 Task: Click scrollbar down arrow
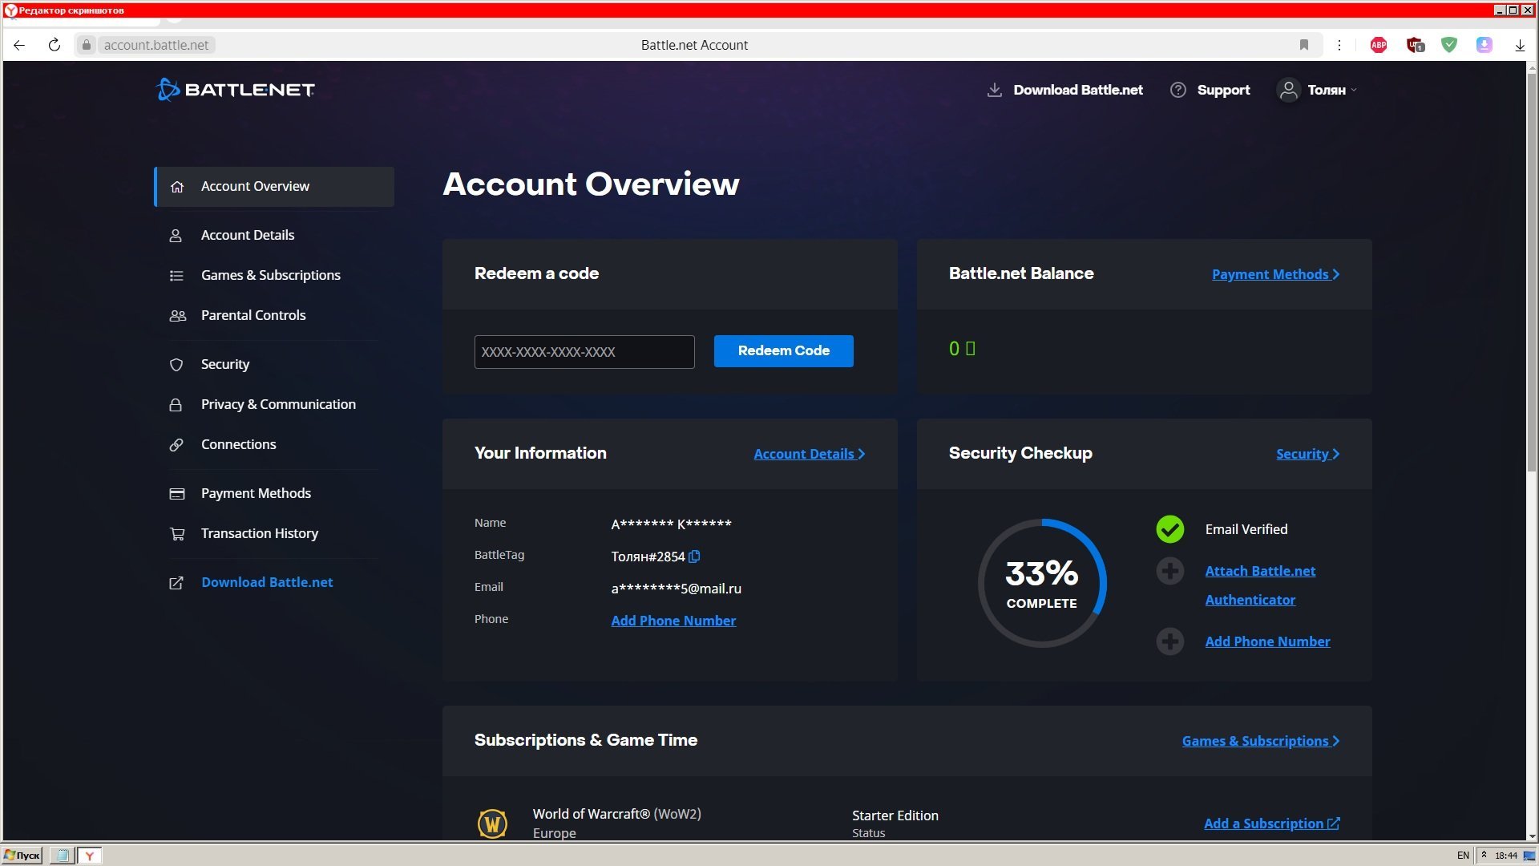pyautogui.click(x=1532, y=836)
